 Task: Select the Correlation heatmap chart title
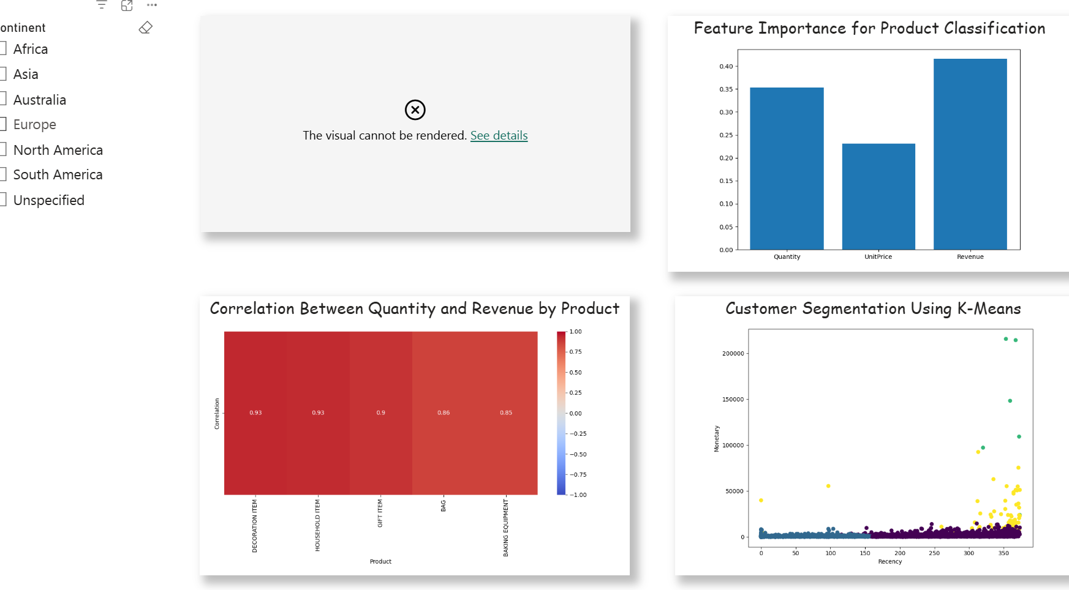point(415,308)
